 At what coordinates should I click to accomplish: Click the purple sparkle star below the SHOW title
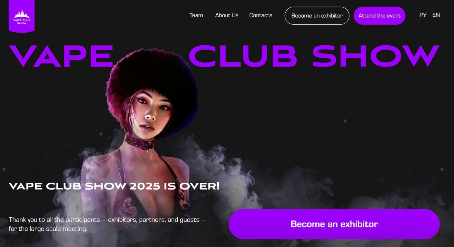345,121
